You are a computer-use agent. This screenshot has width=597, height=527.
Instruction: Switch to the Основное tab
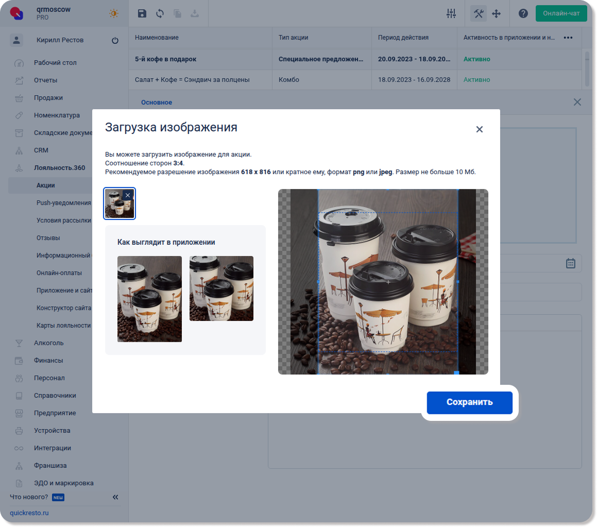click(x=157, y=103)
